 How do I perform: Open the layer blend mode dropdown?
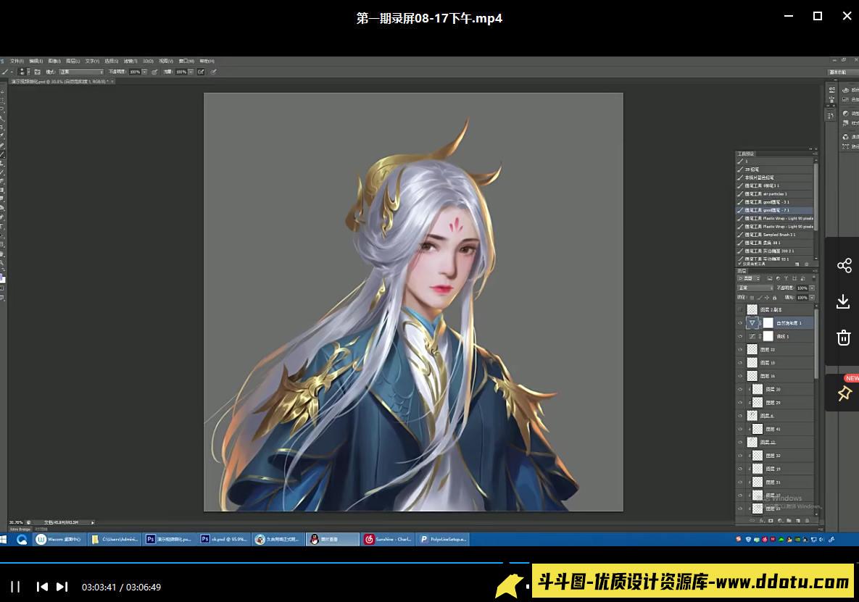tap(755, 288)
